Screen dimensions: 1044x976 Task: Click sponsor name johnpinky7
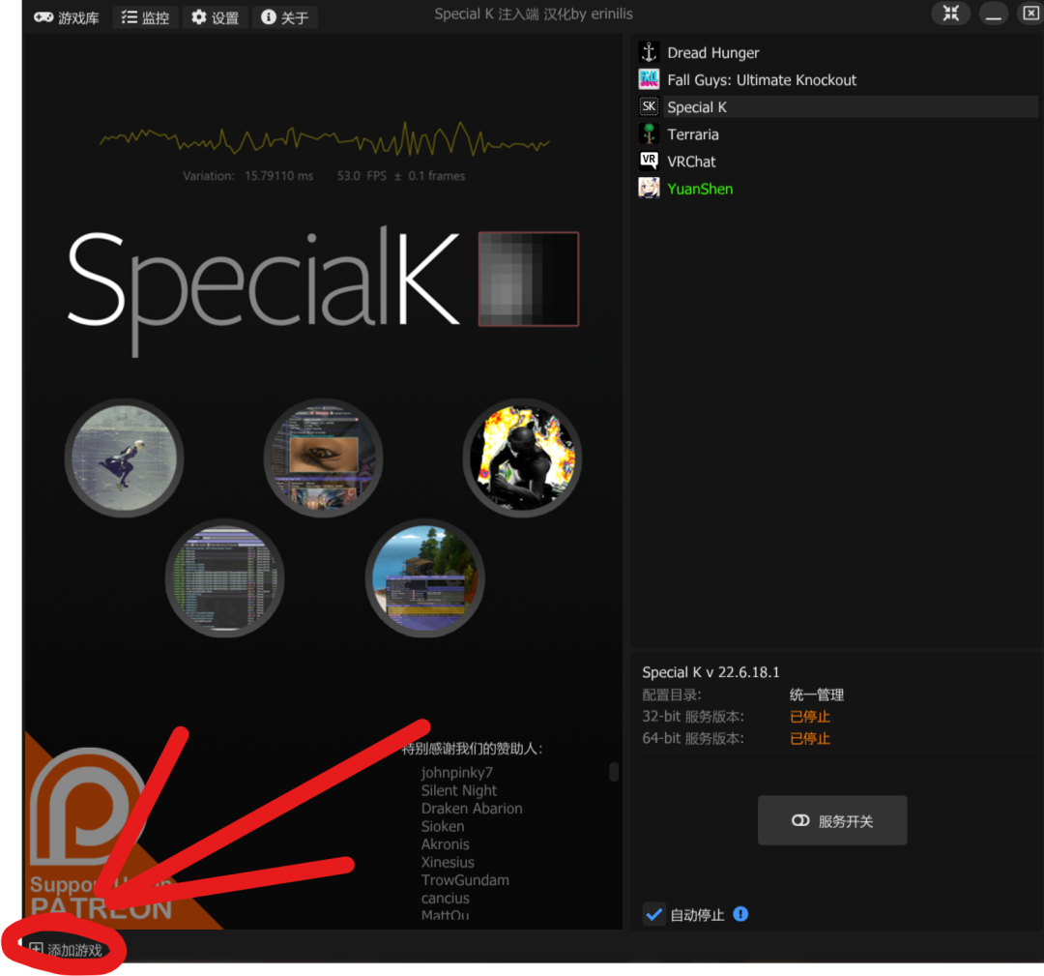[456, 773]
